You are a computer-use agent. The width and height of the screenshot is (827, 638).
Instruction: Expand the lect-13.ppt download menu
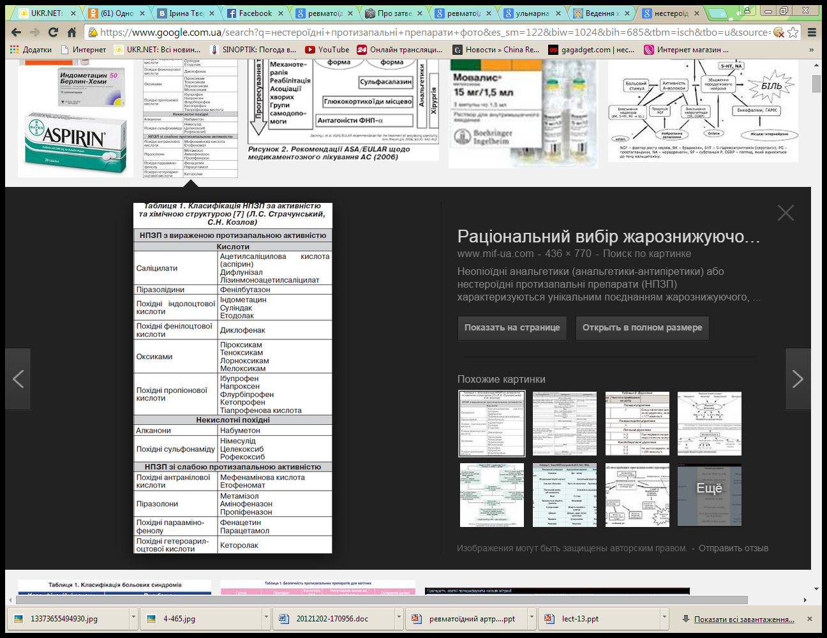(664, 618)
